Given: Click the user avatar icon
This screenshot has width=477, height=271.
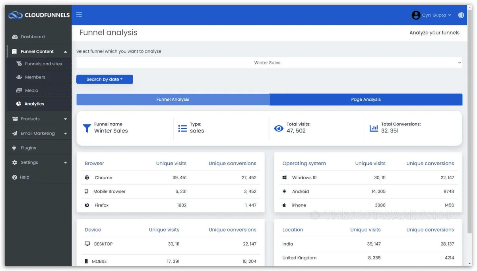Looking at the screenshot, I should click(x=416, y=15).
